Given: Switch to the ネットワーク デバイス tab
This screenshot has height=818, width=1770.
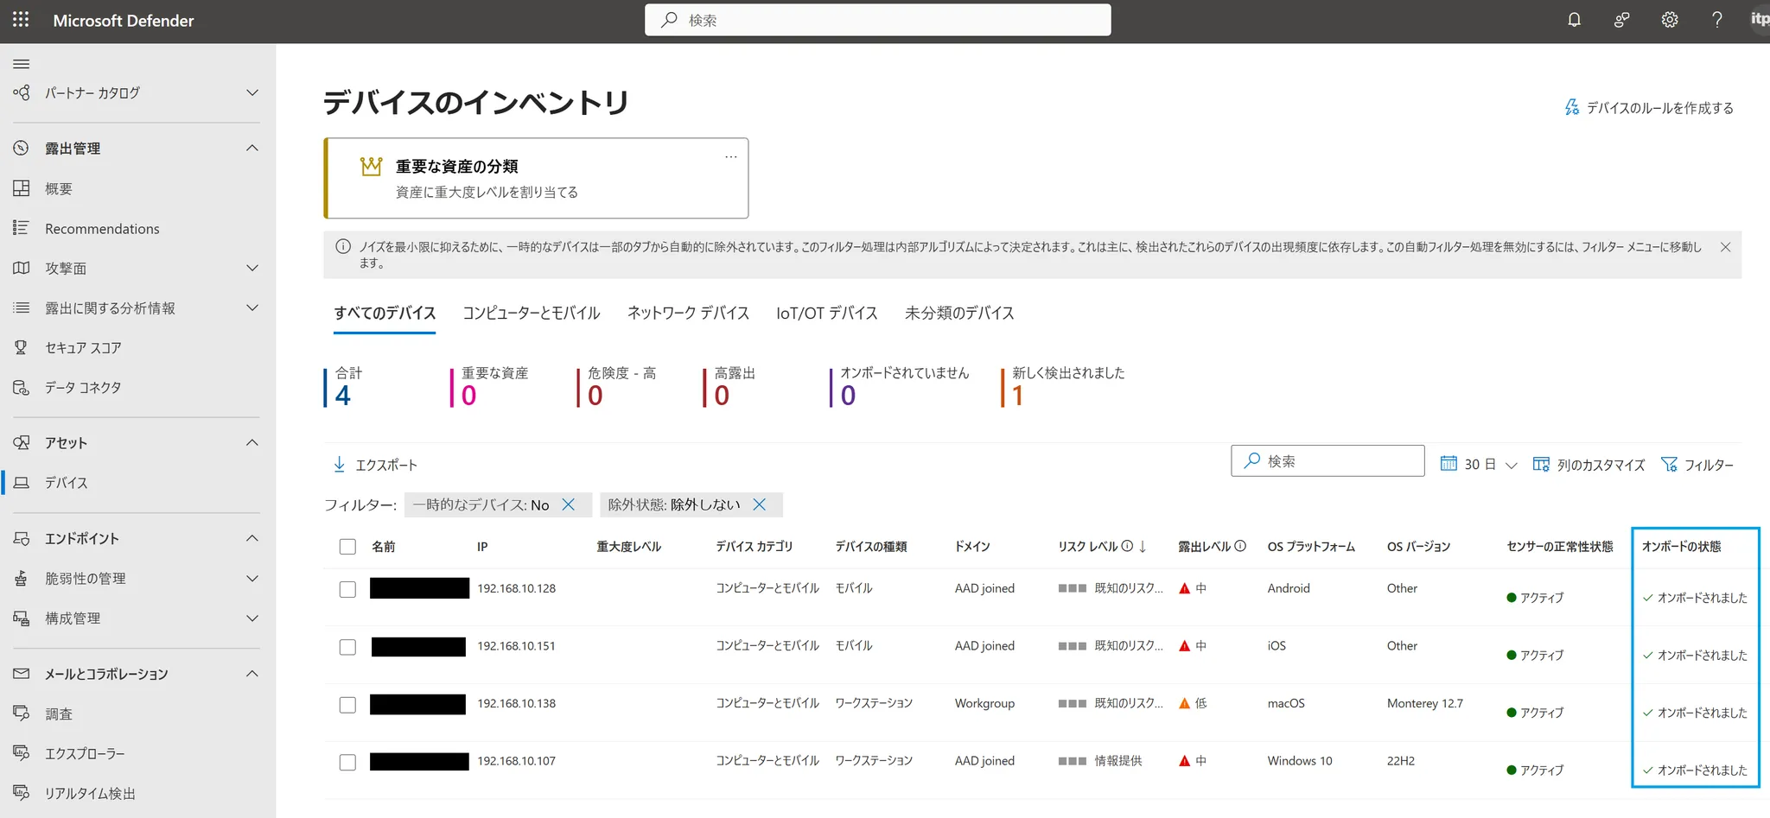Looking at the screenshot, I should pyautogui.click(x=688, y=313).
